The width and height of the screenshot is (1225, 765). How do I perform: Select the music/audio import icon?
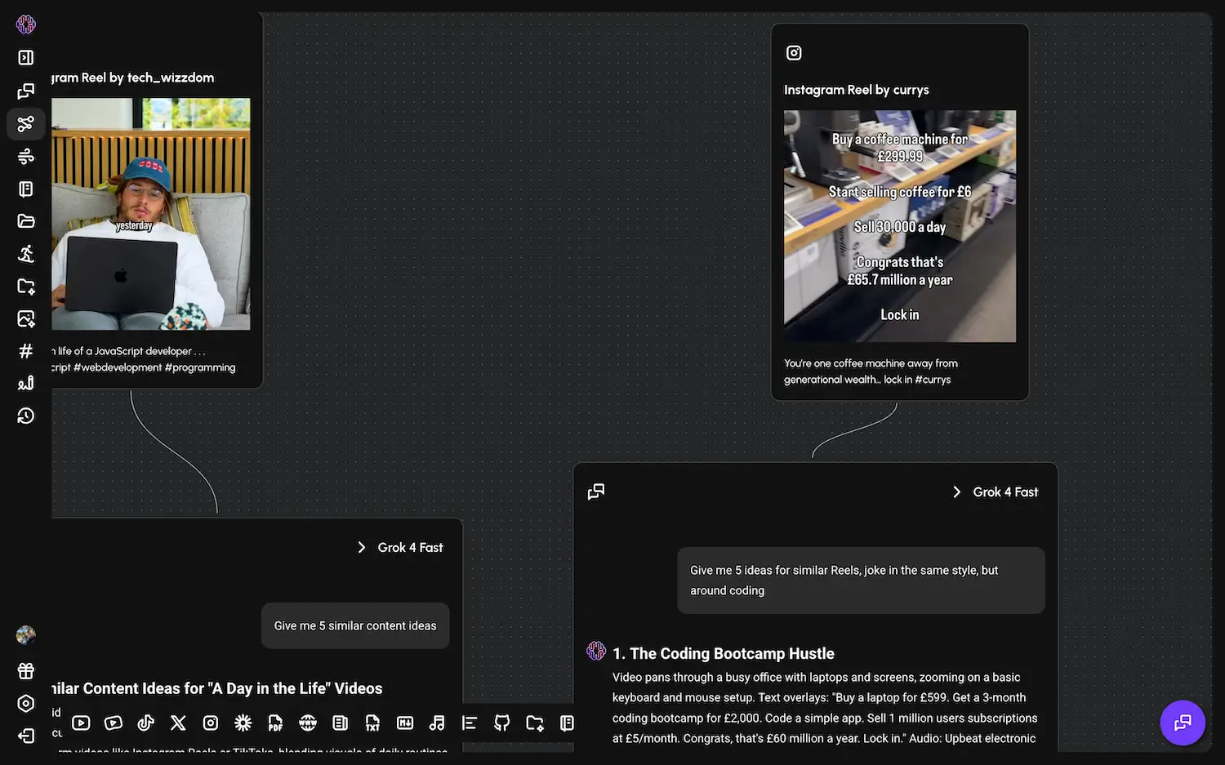coord(437,723)
